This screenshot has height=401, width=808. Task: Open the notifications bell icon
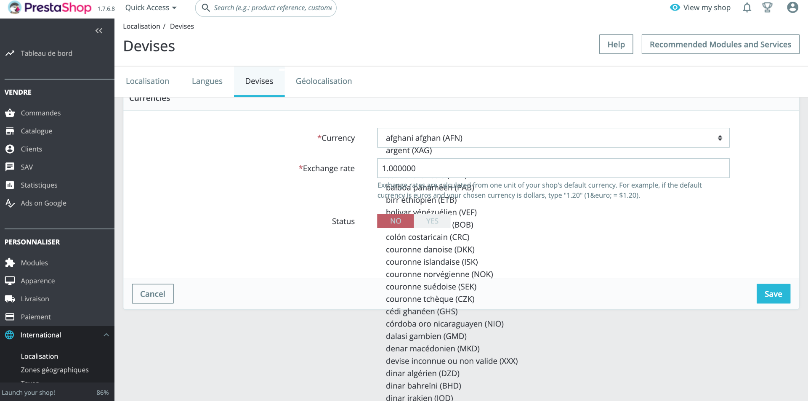click(747, 8)
